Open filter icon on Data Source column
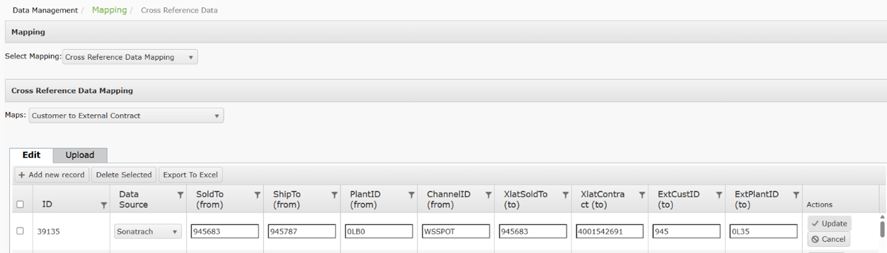Screen dimensions: 887x253 point(181,195)
